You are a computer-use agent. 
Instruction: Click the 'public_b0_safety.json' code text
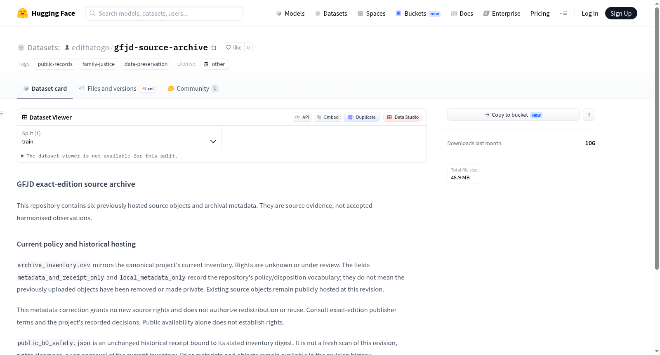pyautogui.click(x=54, y=343)
